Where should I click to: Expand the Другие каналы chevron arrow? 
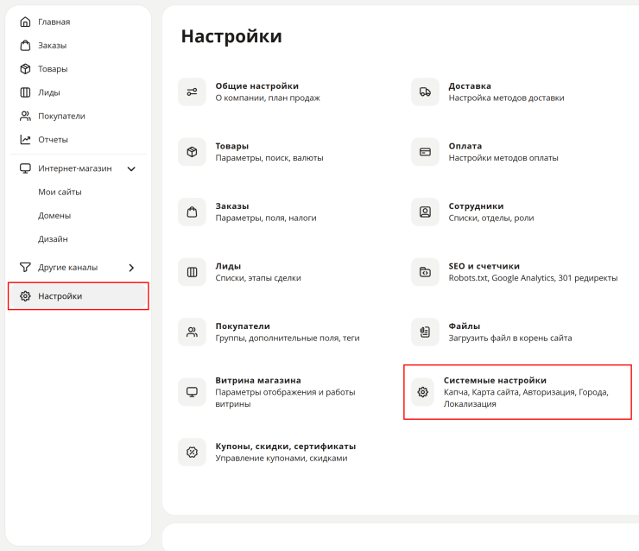tap(131, 268)
